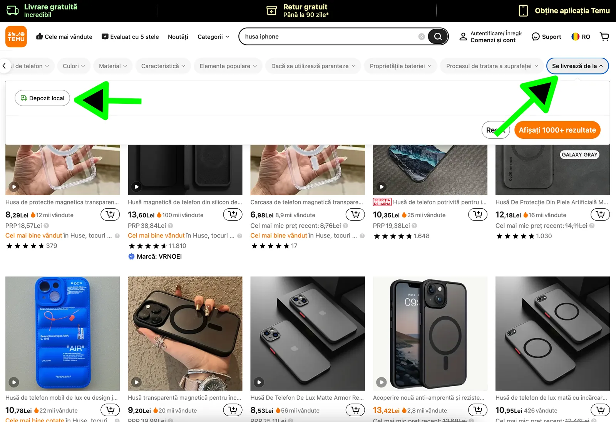The image size is (616, 422).
Task: Expand the Culori filter dropdown
Action: 74,66
